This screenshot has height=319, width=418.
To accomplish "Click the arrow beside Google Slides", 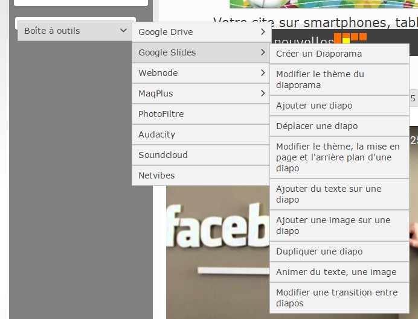I will tap(263, 52).
